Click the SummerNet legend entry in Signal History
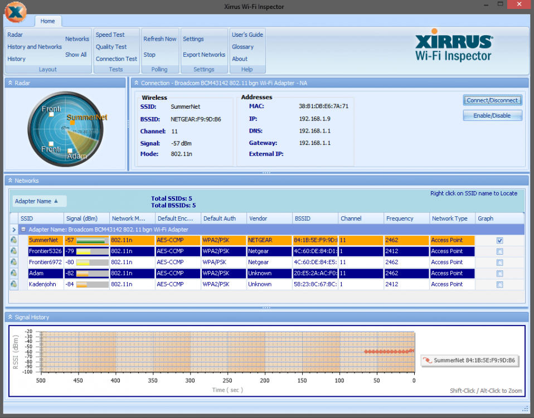The image size is (534, 418). coord(470,360)
